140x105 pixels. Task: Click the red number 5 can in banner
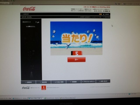[x=77, y=53]
